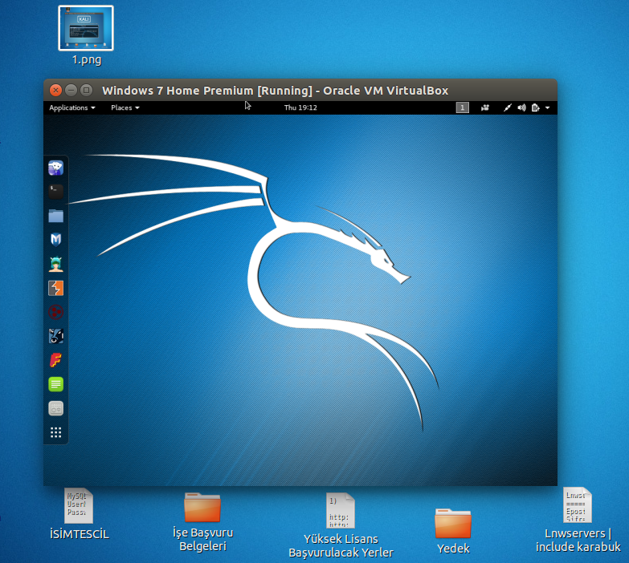The width and height of the screenshot is (629, 563).
Task: Click the Thu 19:12 clock
Action: tap(300, 107)
